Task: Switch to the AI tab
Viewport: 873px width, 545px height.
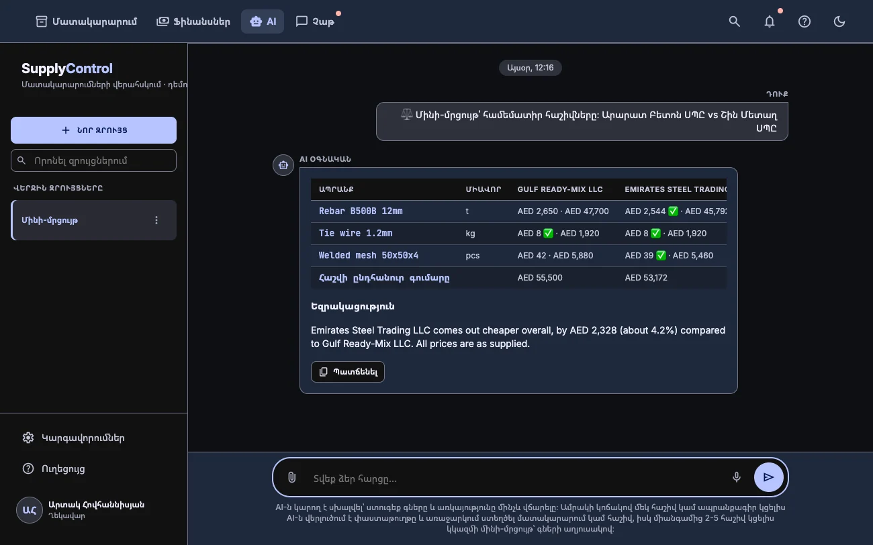Action: [x=263, y=21]
